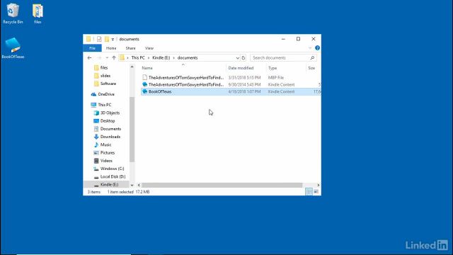Viewport: 453px width, 255px height.
Task: Switch to the Share ribbon tab
Action: (x=130, y=48)
